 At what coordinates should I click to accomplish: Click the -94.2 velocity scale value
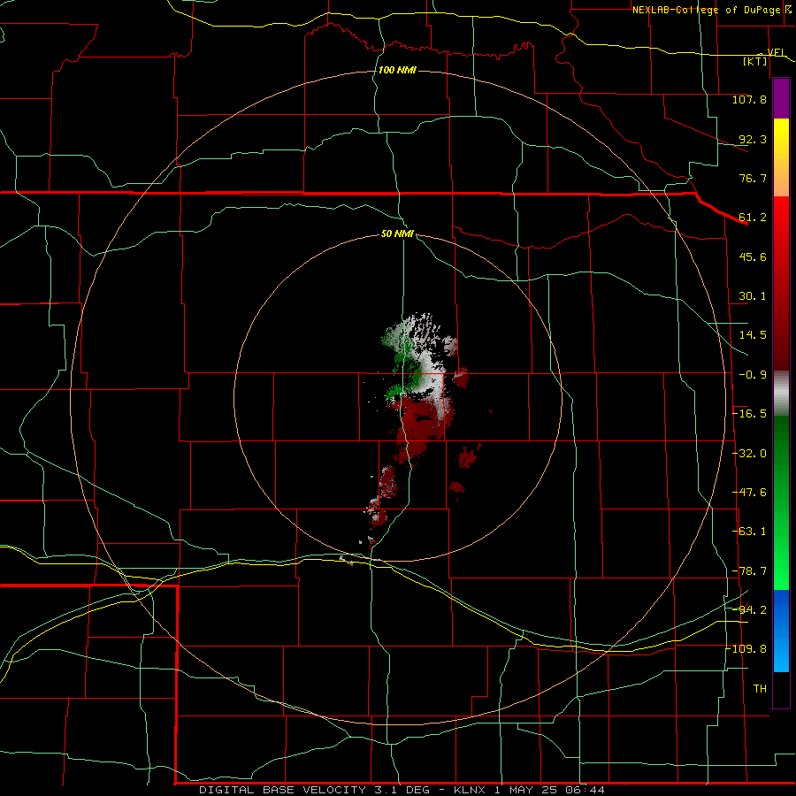749,609
